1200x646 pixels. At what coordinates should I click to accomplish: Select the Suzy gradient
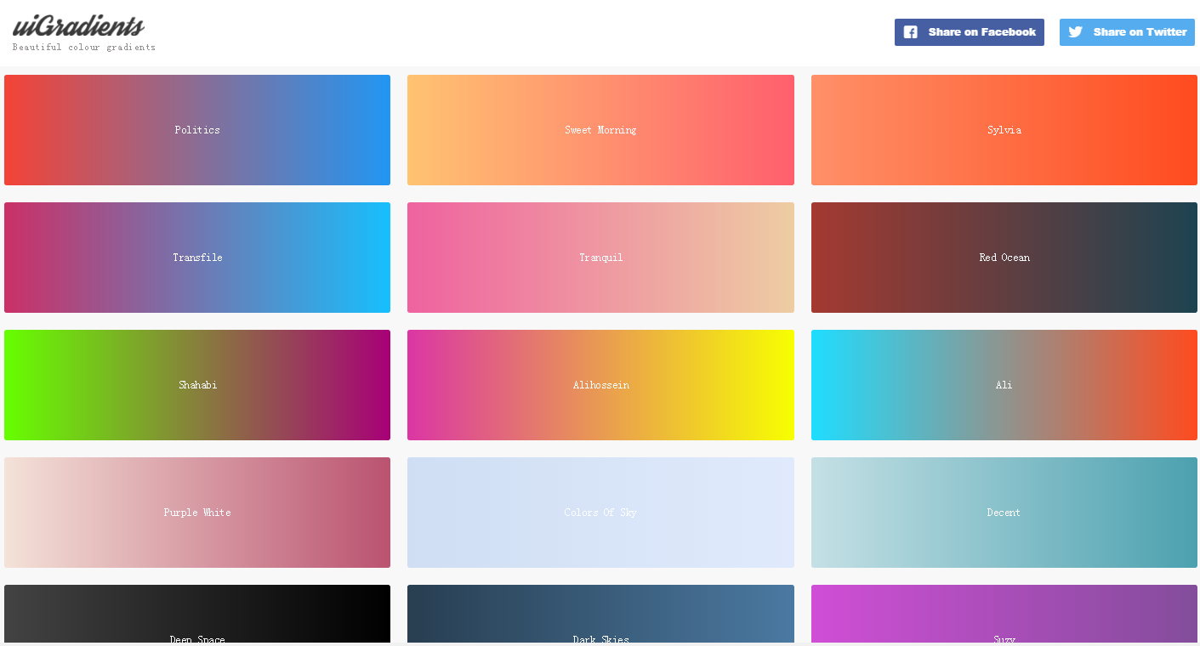(1004, 612)
